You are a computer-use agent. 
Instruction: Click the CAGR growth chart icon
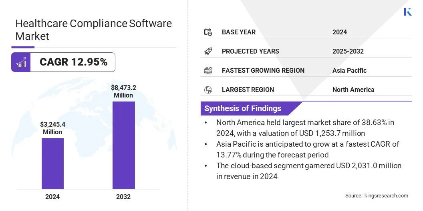click(x=21, y=62)
